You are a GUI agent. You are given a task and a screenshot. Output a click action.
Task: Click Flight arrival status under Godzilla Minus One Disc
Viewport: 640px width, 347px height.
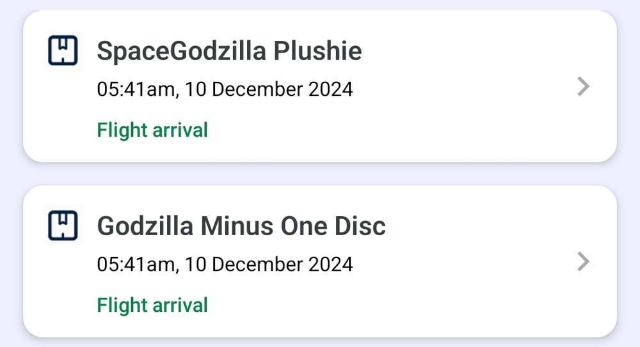tap(152, 305)
